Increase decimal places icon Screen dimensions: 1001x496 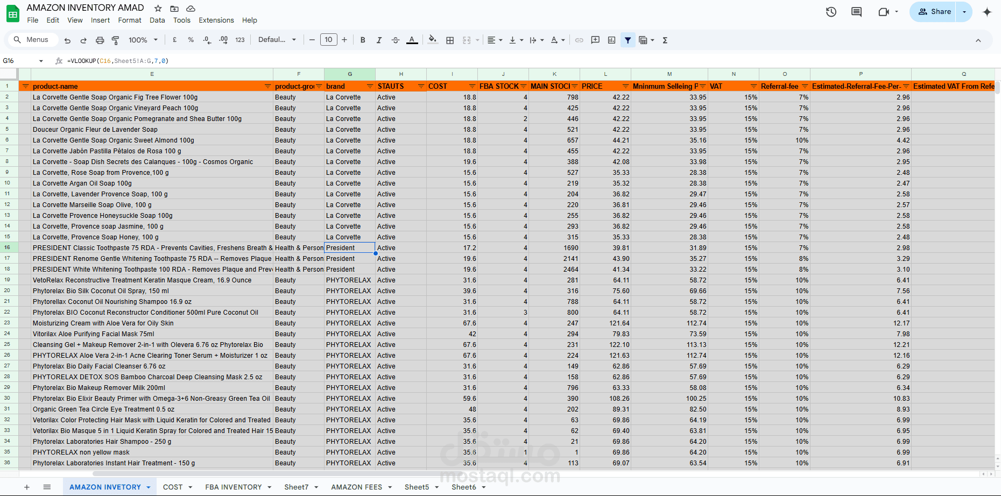(x=223, y=40)
